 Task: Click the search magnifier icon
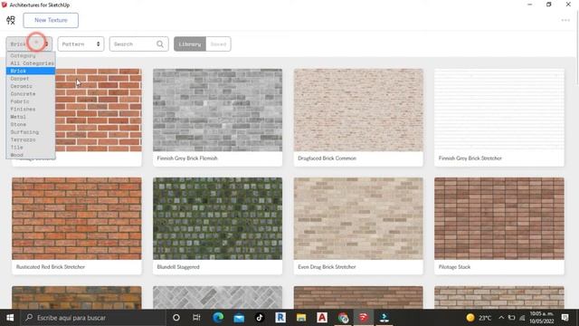(x=160, y=44)
